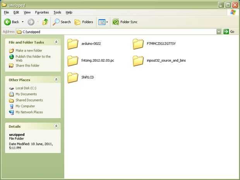Expand the Address bar dropdown

(x=219, y=32)
